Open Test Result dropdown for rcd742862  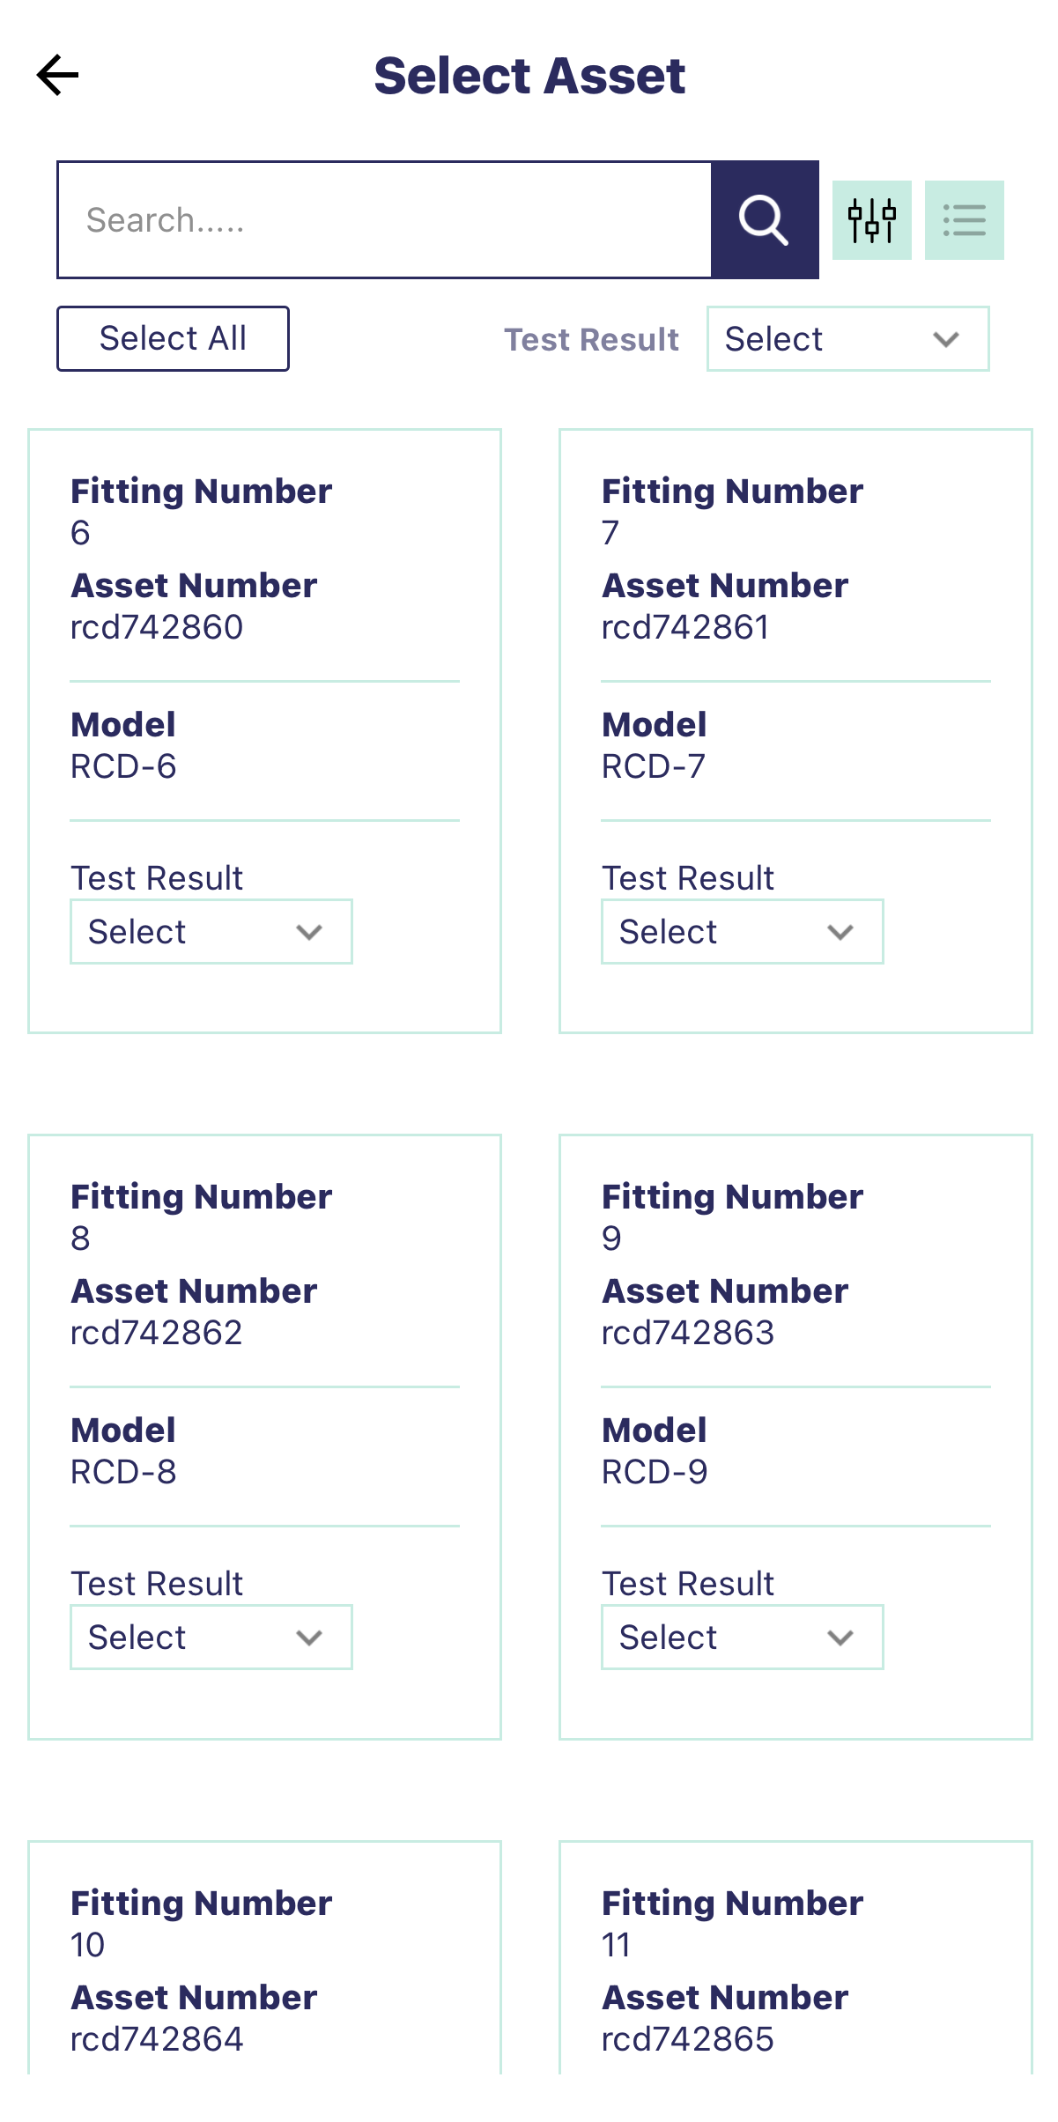[211, 1638]
